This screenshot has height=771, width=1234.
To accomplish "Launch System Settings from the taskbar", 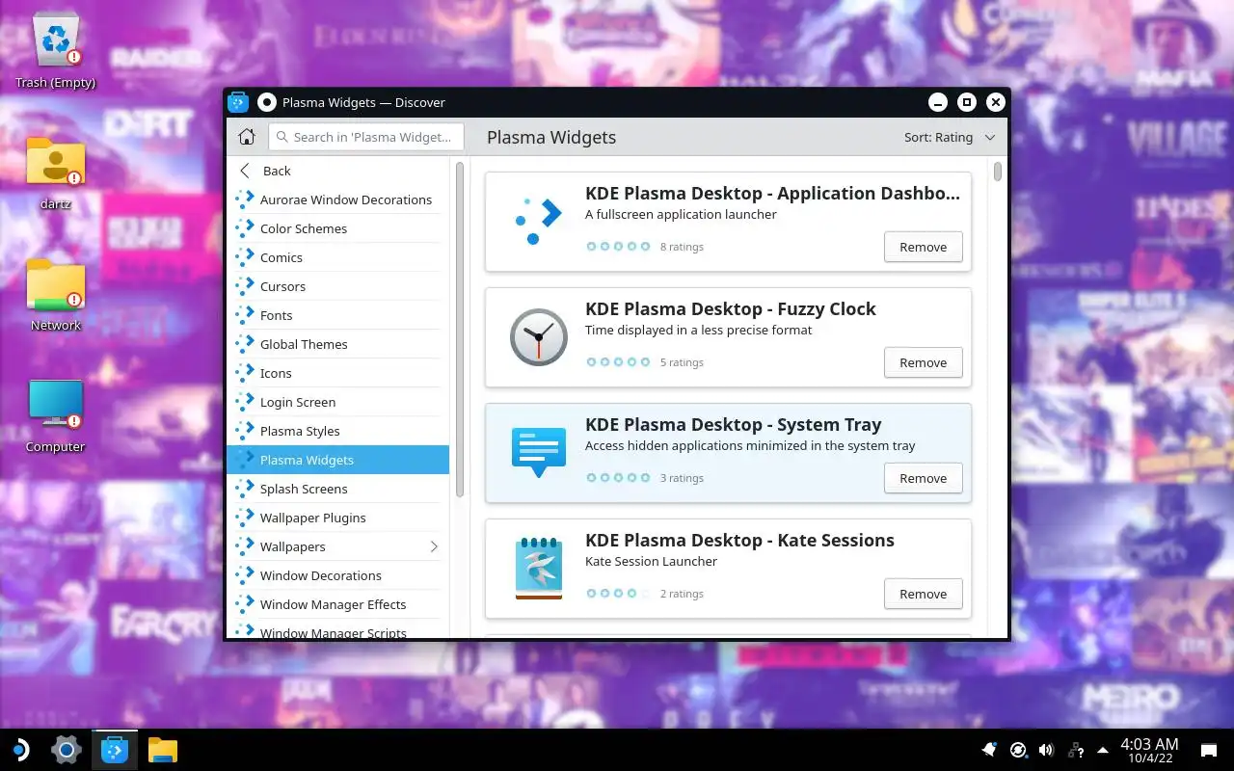I will coord(66,750).
